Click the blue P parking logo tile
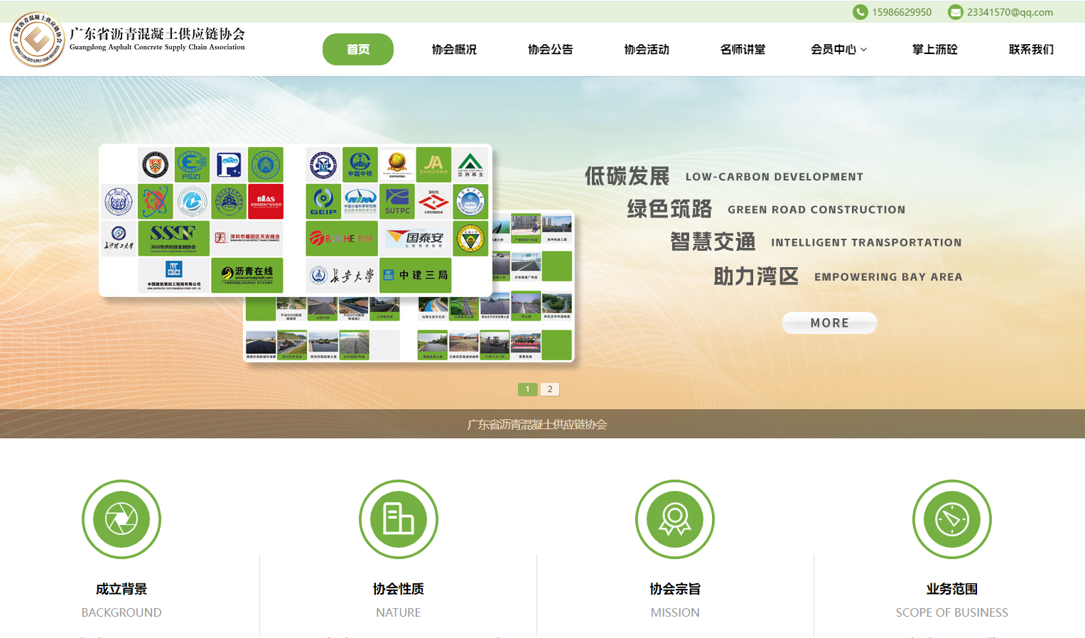The height and width of the screenshot is (638, 1085). [x=229, y=165]
